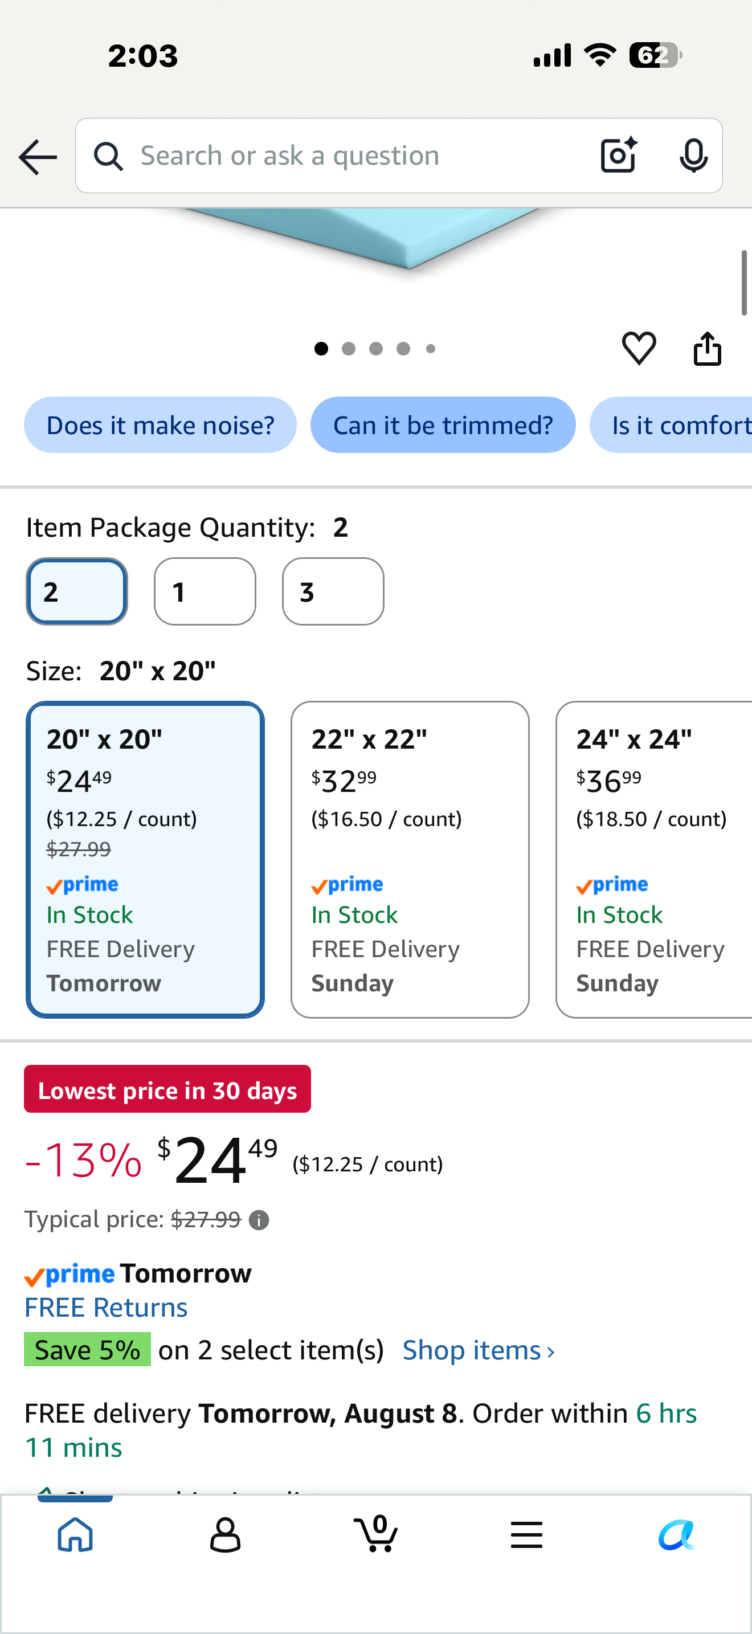Tap the share icon

click(x=707, y=348)
